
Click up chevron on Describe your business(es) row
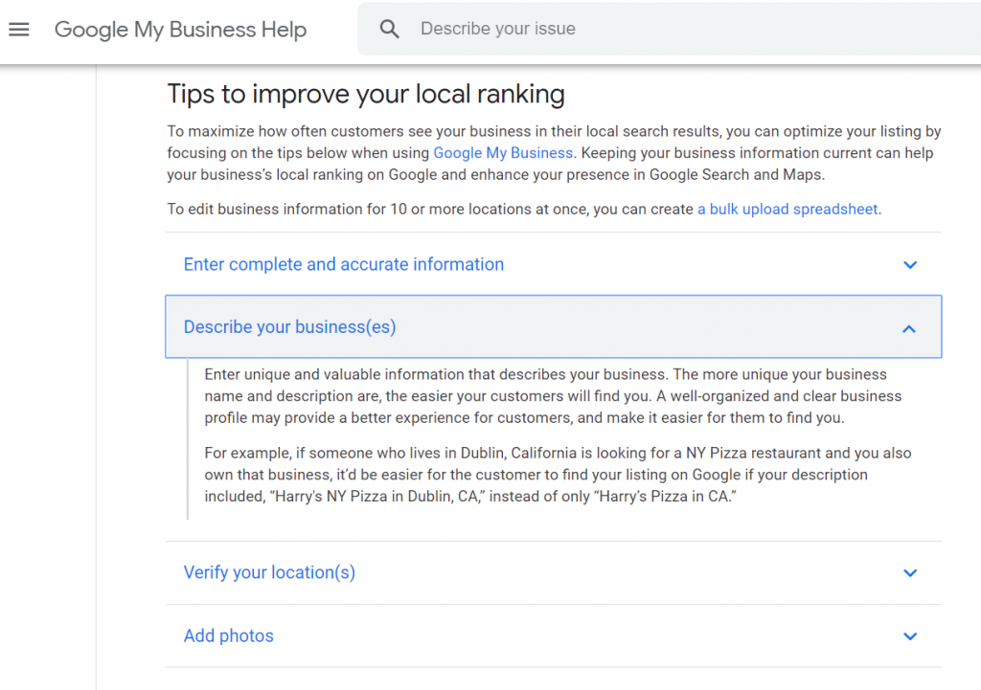[909, 328]
